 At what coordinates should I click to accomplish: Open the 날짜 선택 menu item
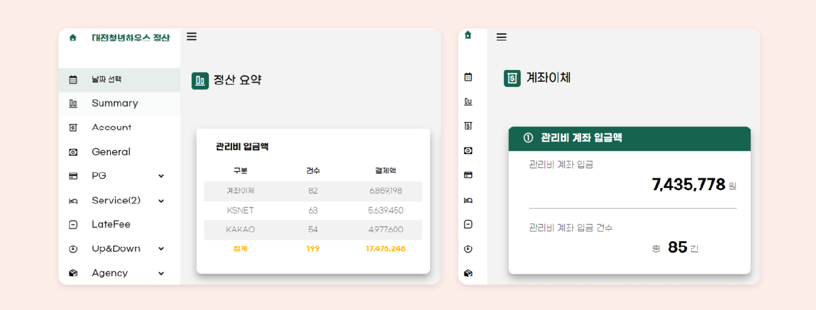point(119,80)
